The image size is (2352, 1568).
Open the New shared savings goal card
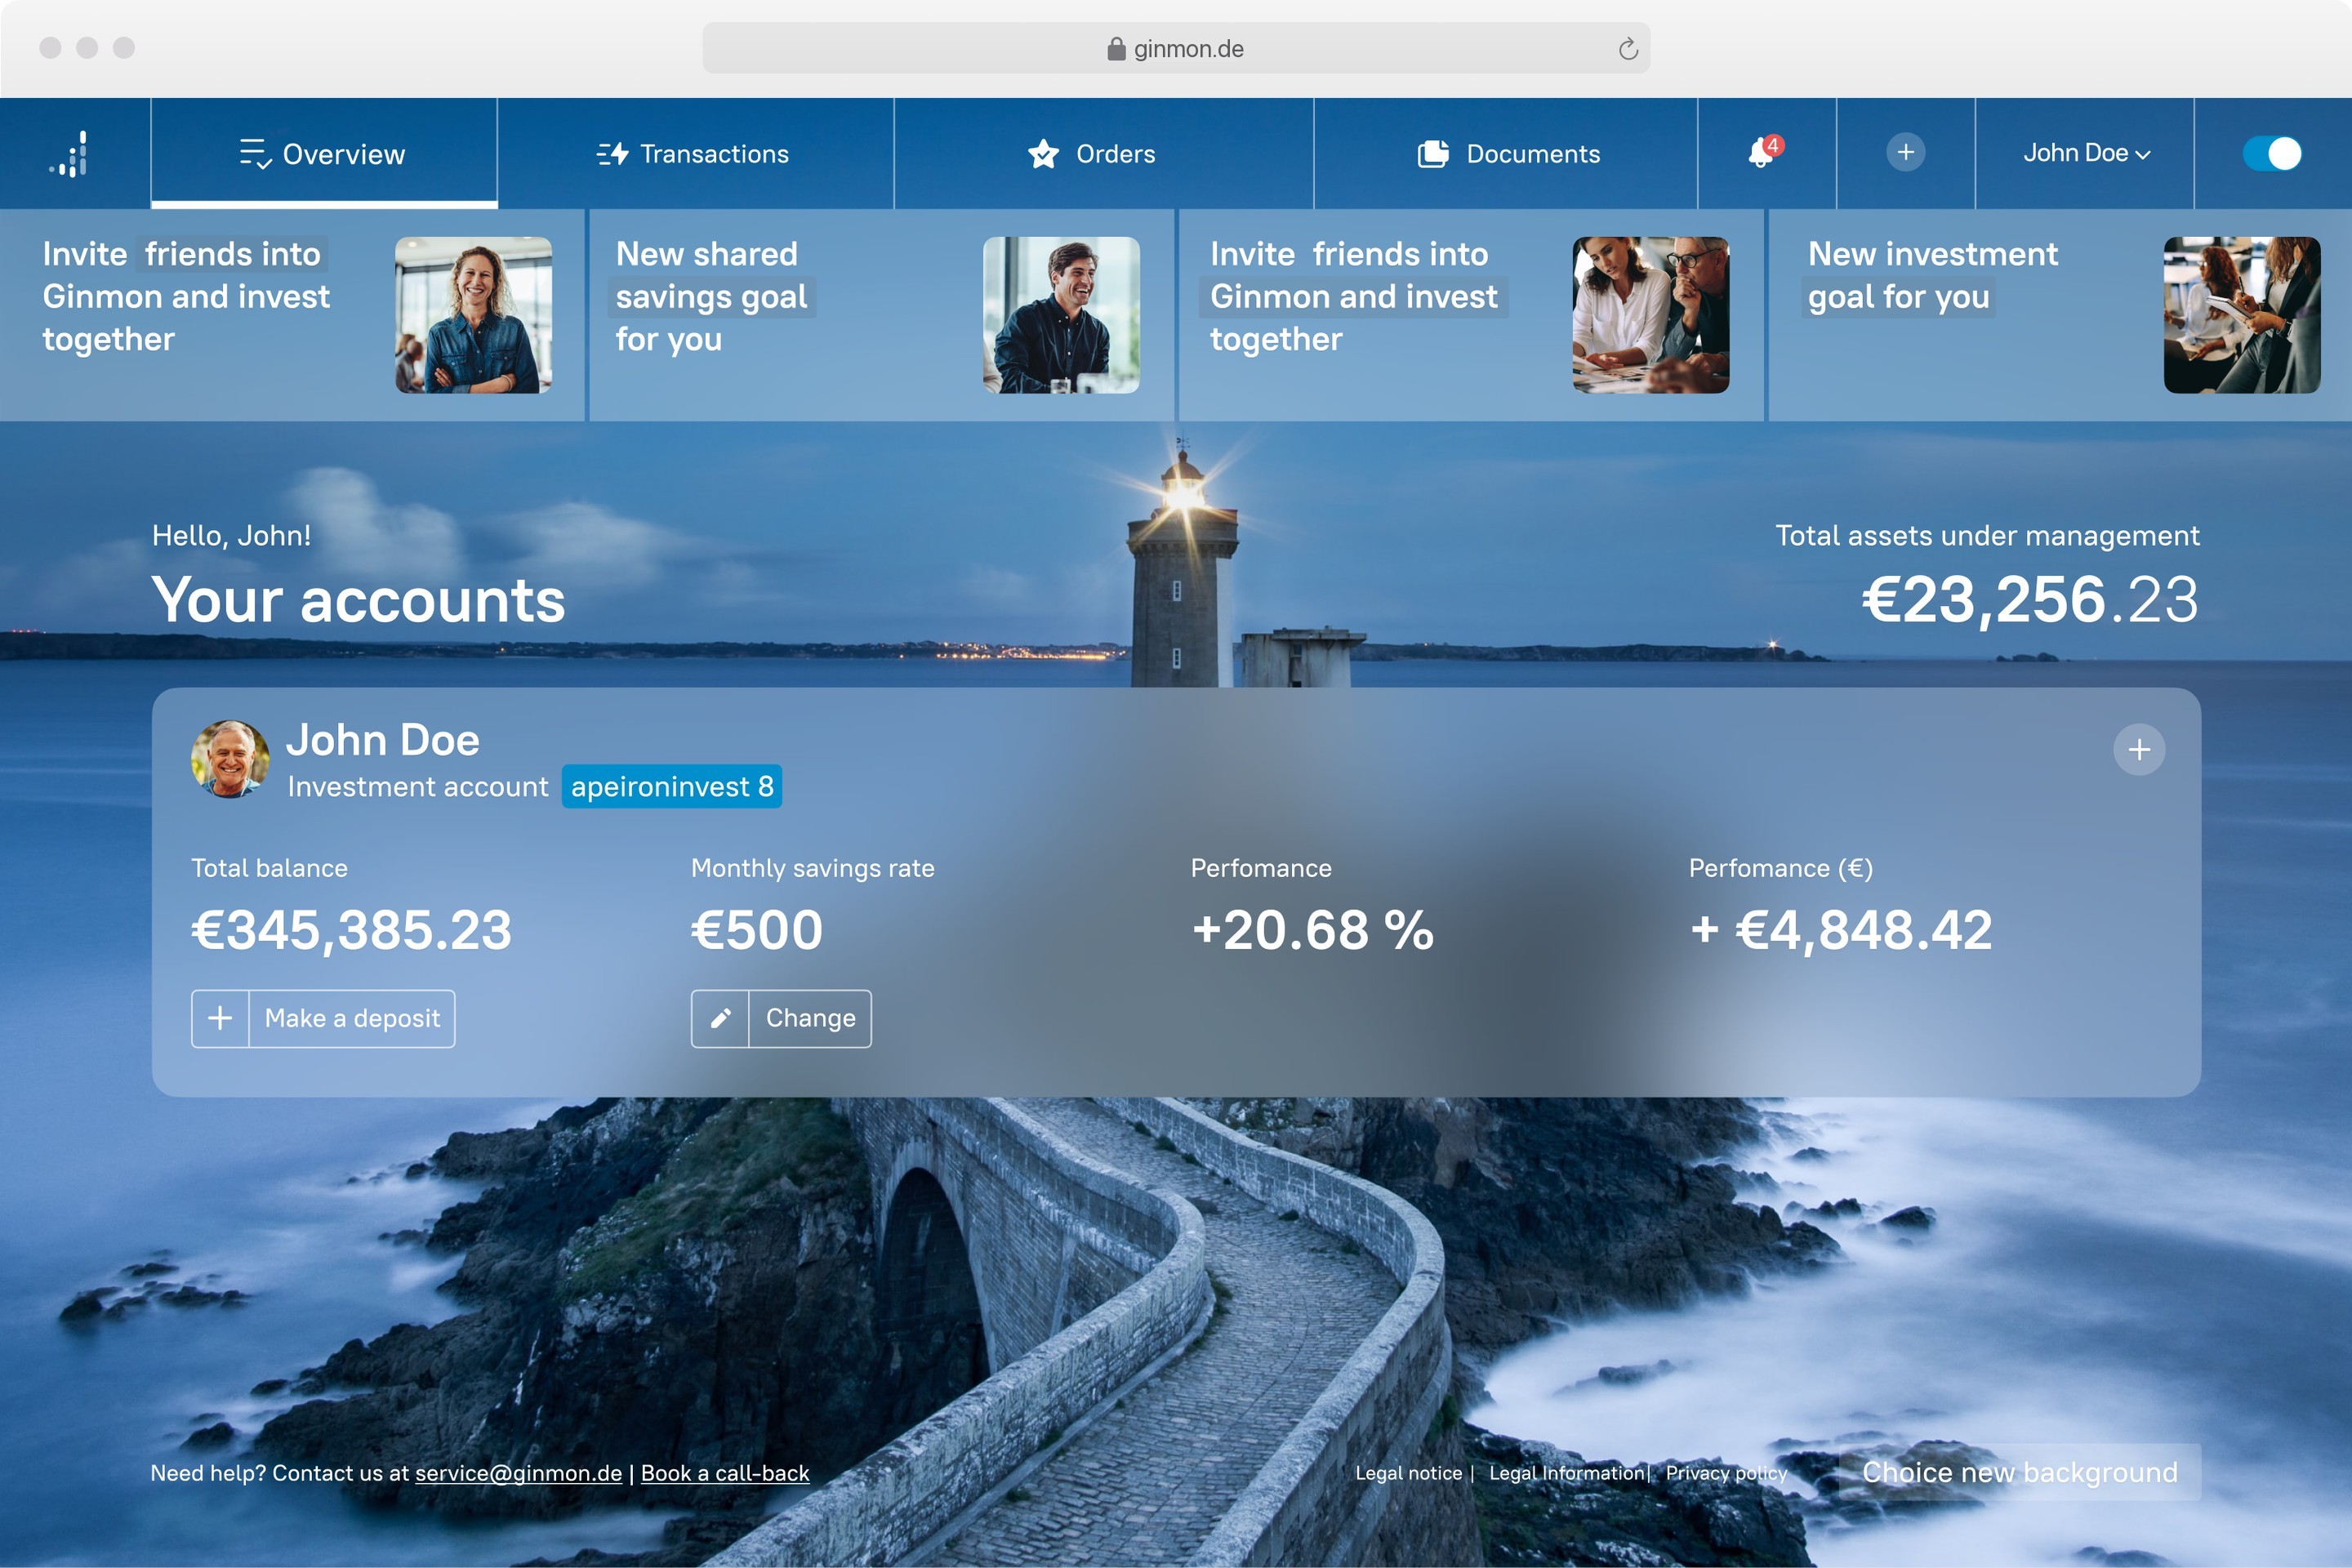(881, 315)
